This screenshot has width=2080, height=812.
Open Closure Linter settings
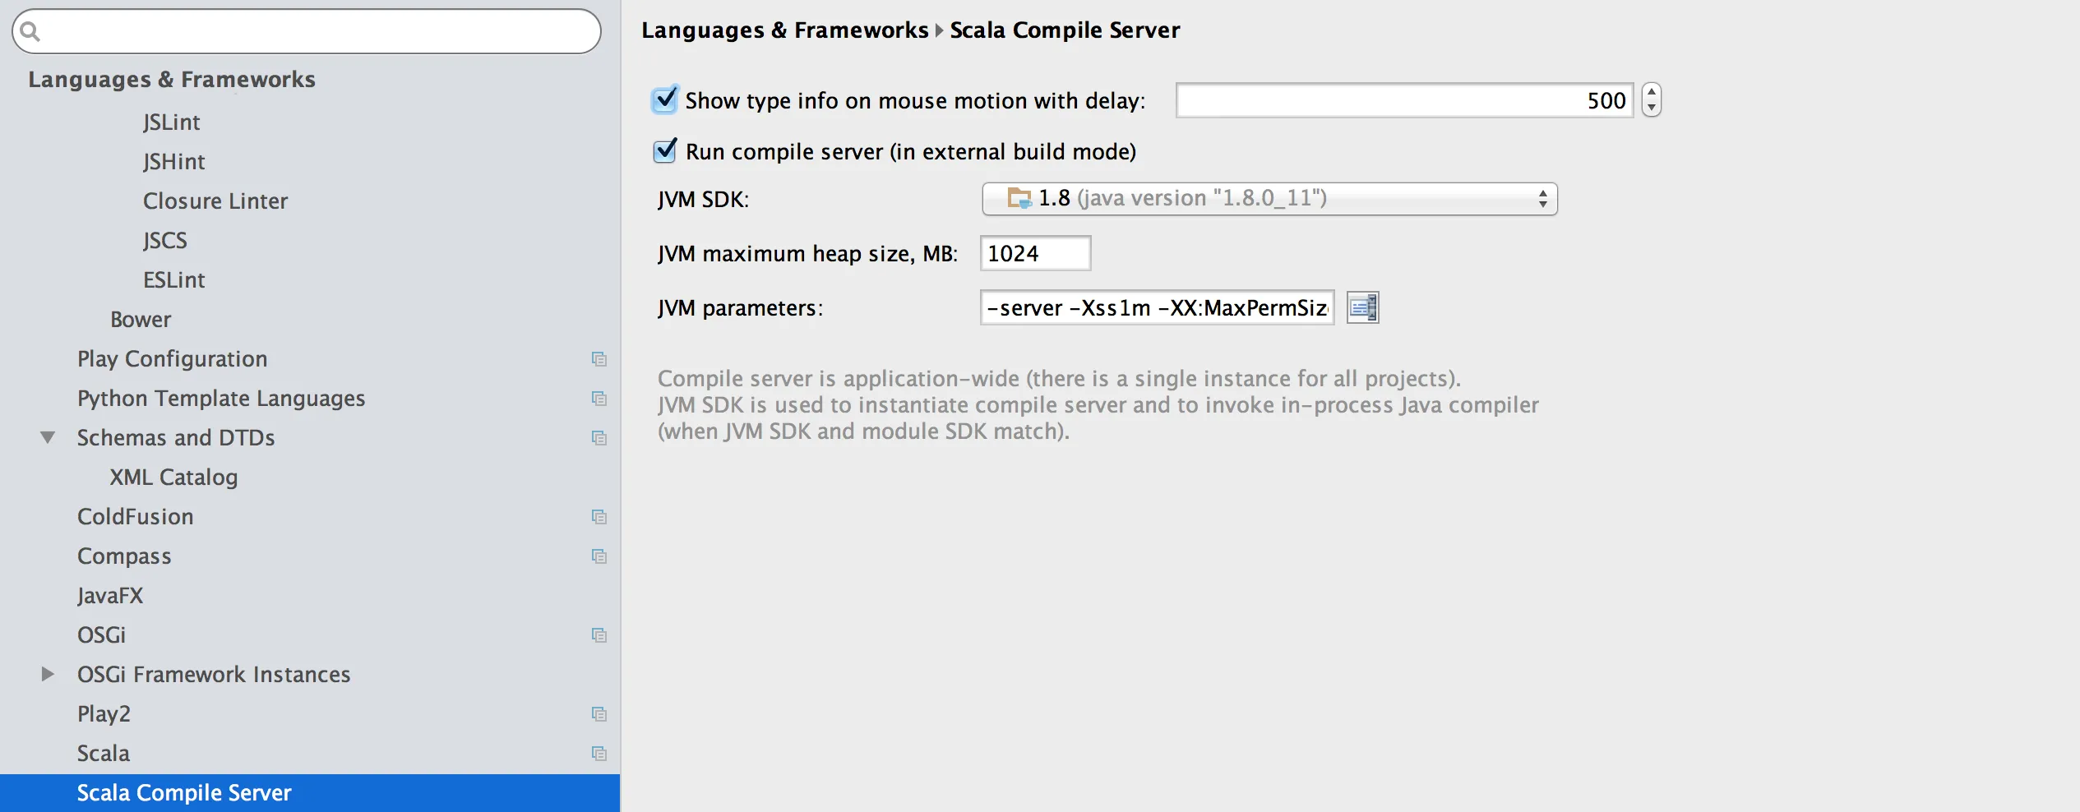click(x=215, y=201)
